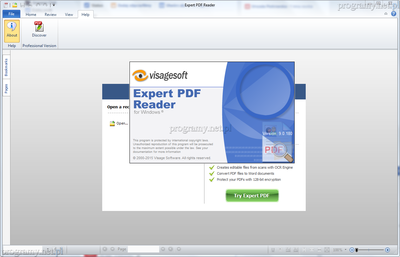This screenshot has width=400, height=257.
Task: Click the zoom in plus icon
Action: coord(387,250)
